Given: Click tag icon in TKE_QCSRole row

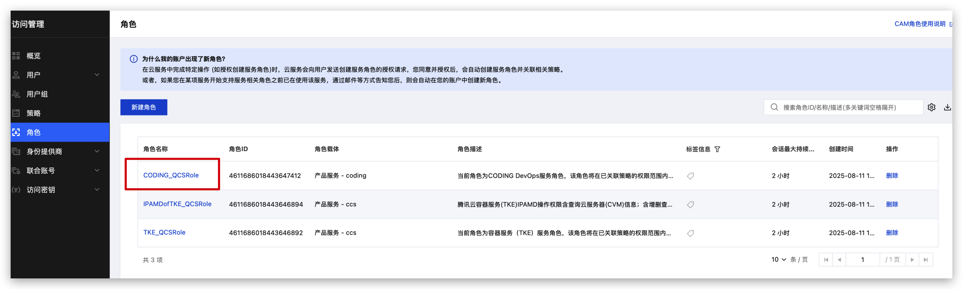Looking at the screenshot, I should click(x=690, y=233).
